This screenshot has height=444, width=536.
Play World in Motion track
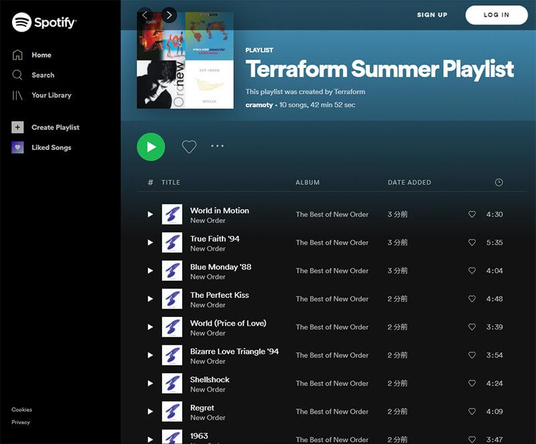[x=150, y=214]
